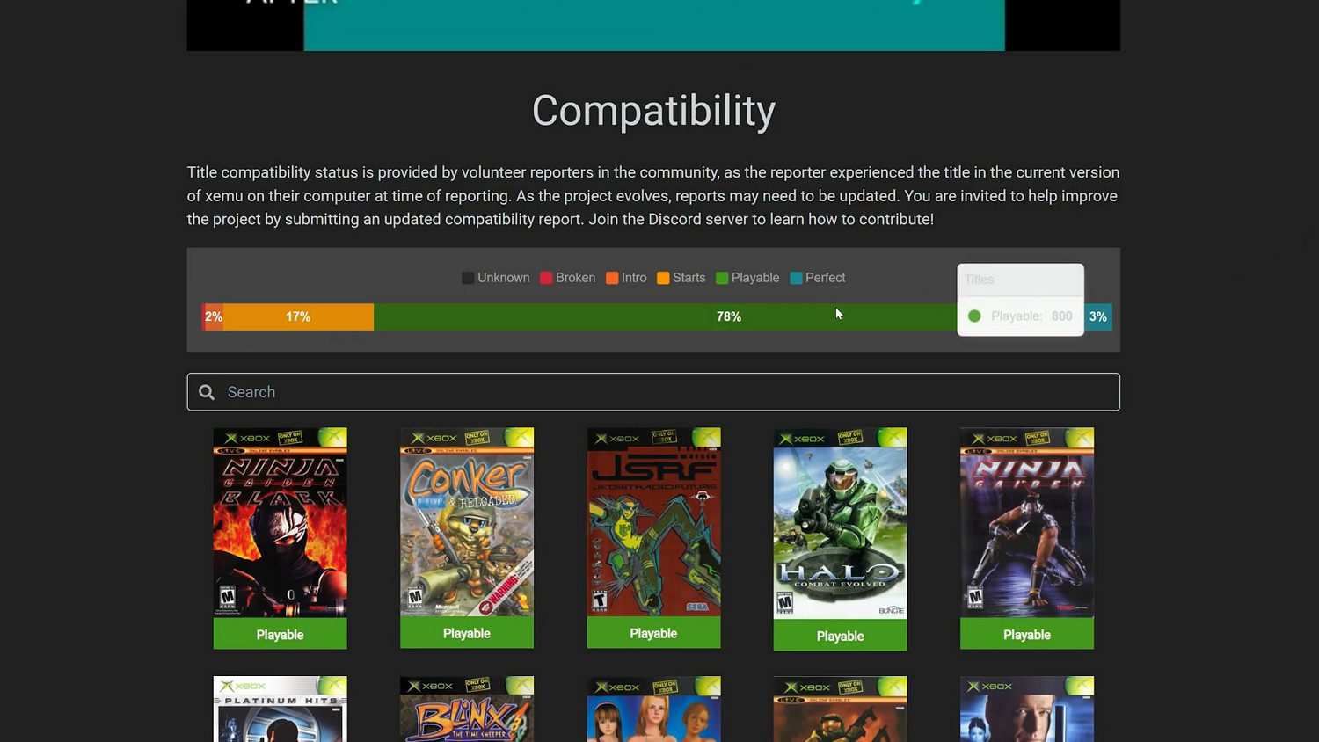Hide the Starts legend category

click(681, 278)
